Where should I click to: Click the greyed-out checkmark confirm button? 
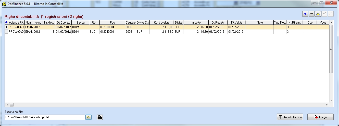(x=324, y=14)
